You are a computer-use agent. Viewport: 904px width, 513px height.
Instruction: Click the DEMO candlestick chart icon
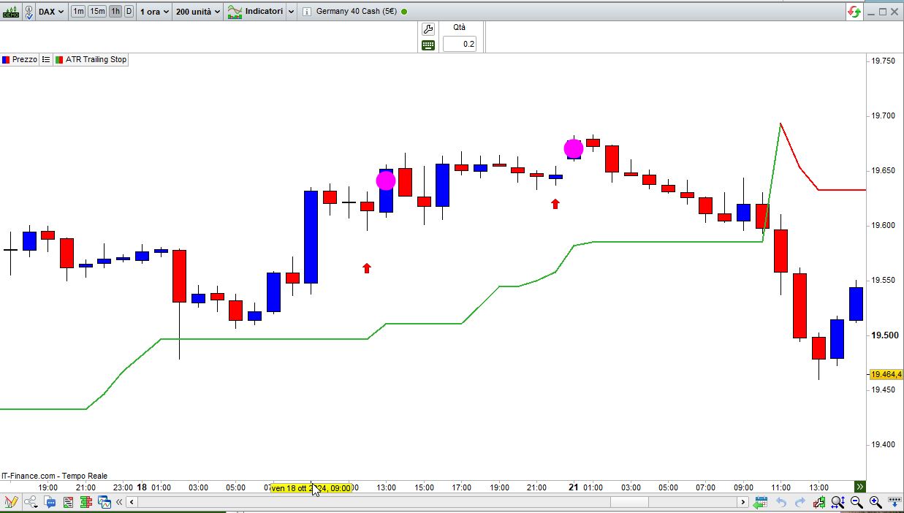coord(11,12)
